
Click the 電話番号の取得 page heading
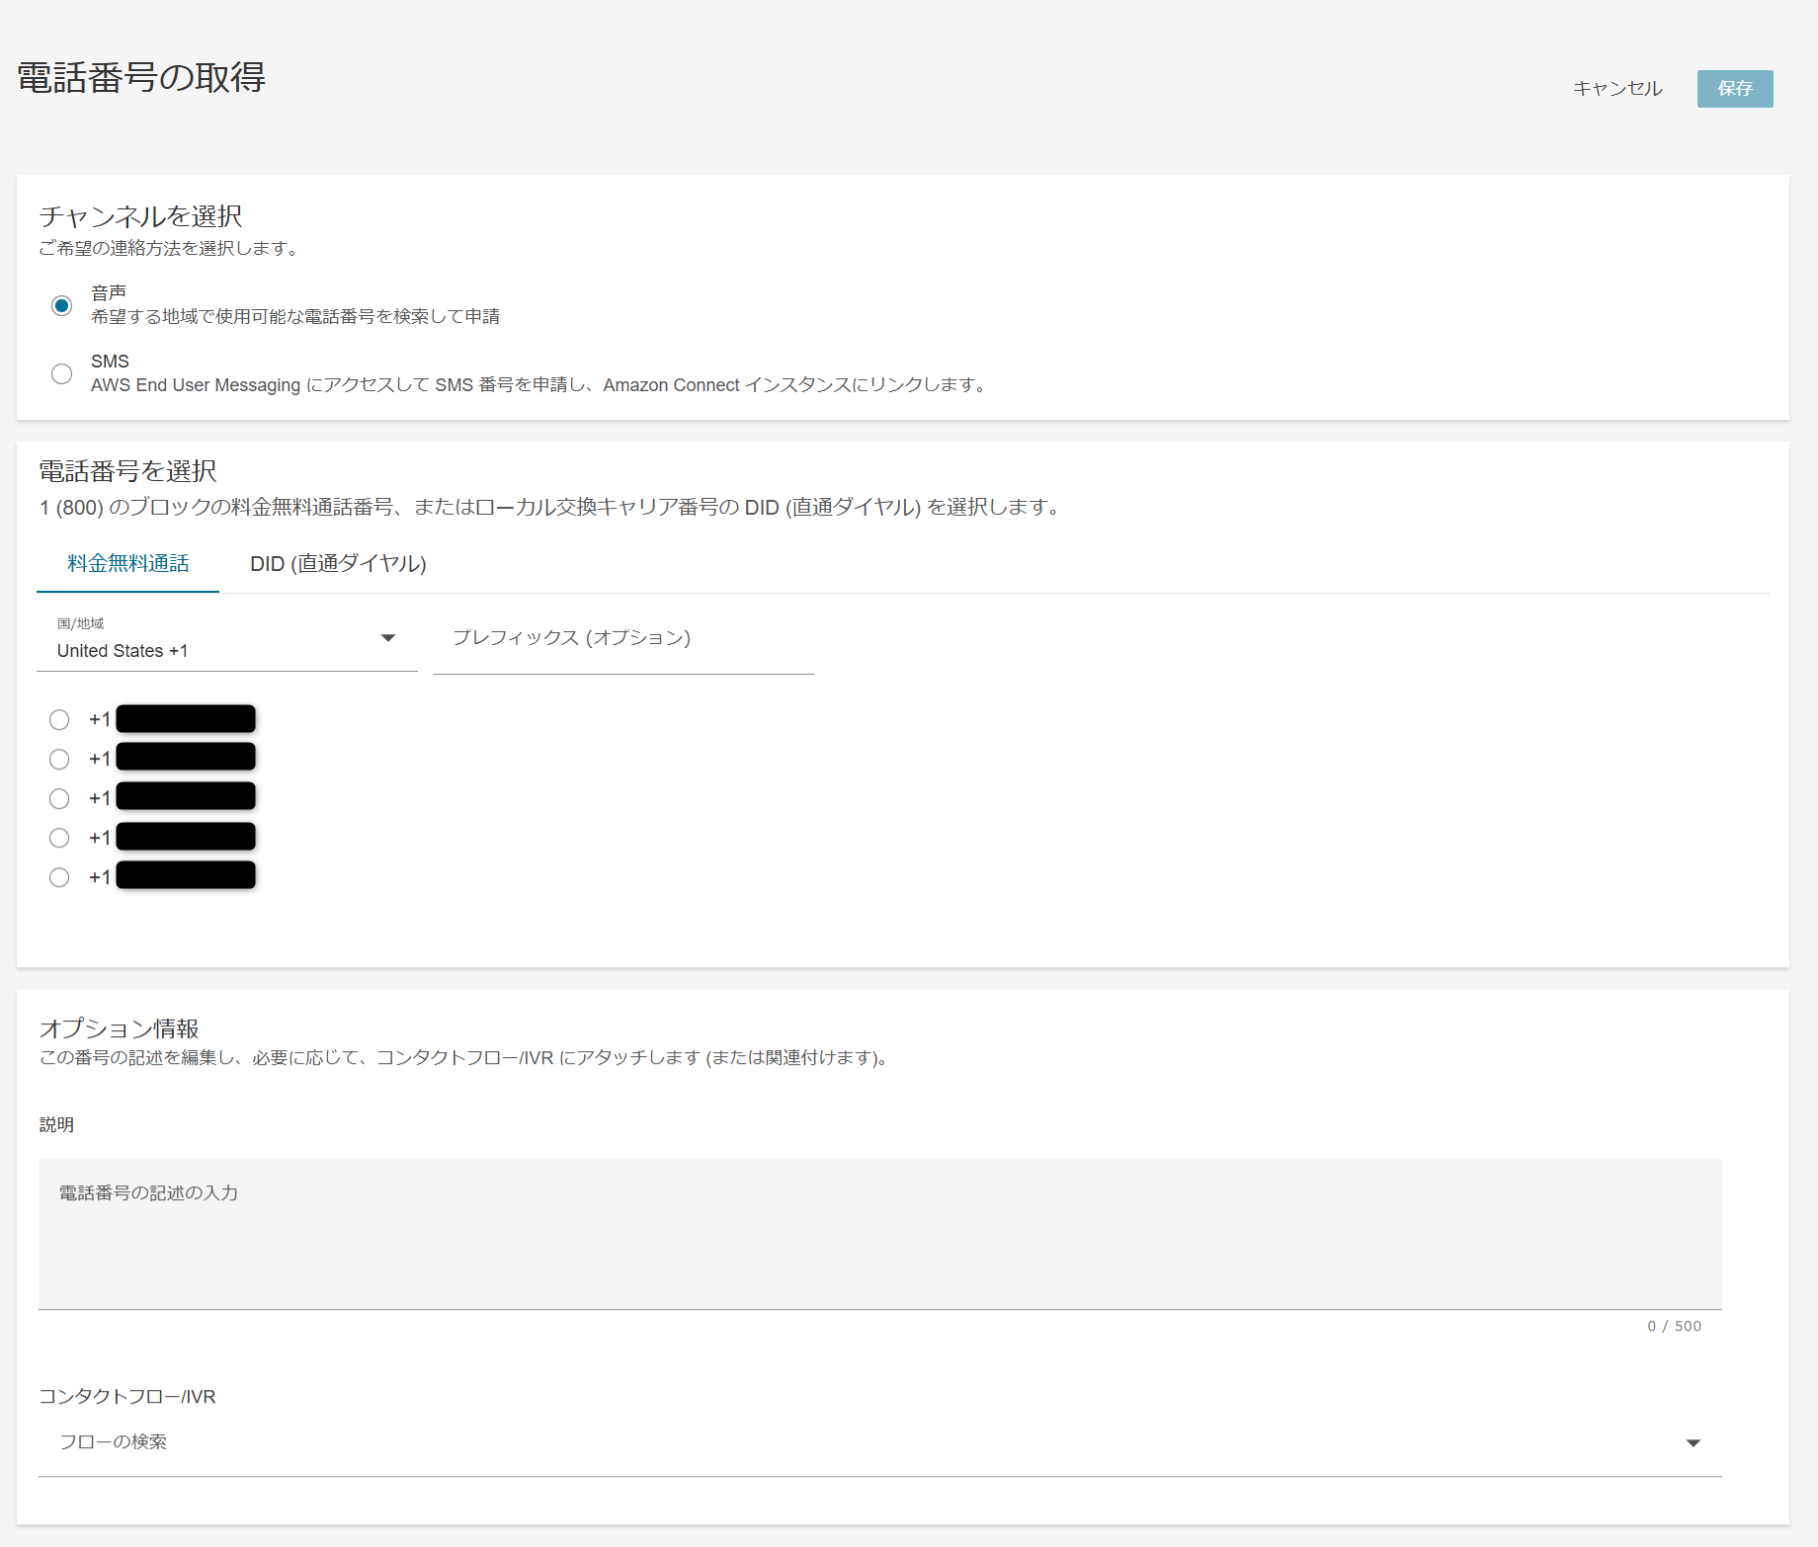pos(141,78)
